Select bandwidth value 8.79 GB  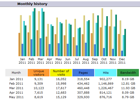(128, 97)
